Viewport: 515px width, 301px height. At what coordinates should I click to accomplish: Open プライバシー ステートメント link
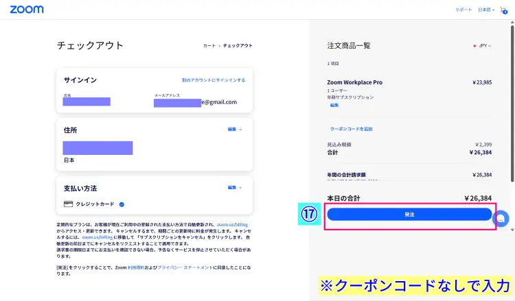[185, 267]
